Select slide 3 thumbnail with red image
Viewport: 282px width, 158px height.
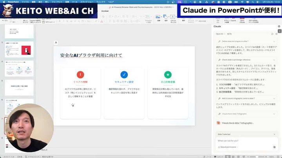[19, 50]
